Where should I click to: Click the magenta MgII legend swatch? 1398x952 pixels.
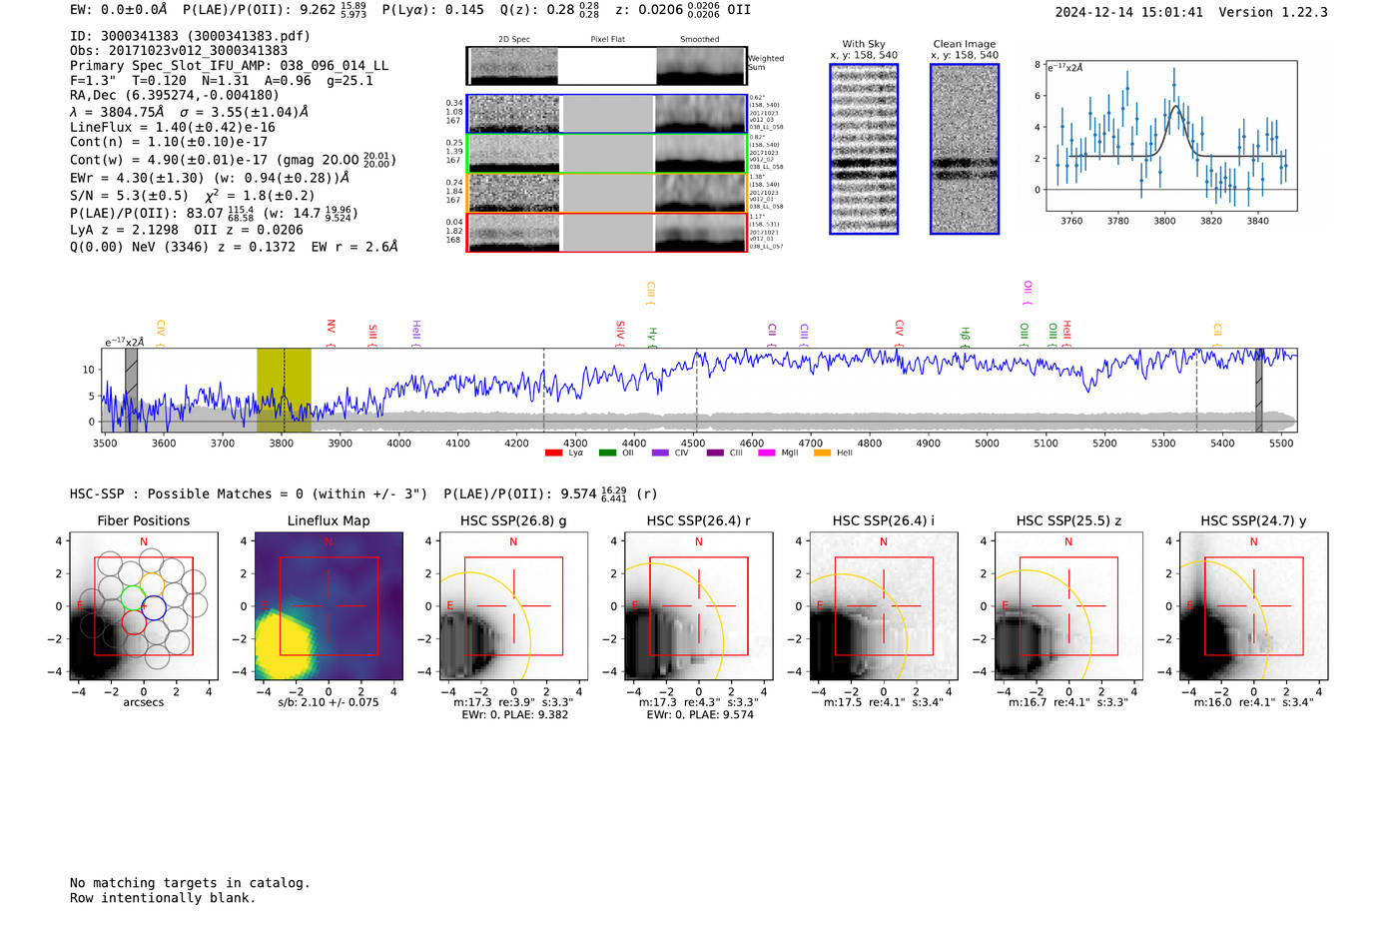tap(767, 453)
